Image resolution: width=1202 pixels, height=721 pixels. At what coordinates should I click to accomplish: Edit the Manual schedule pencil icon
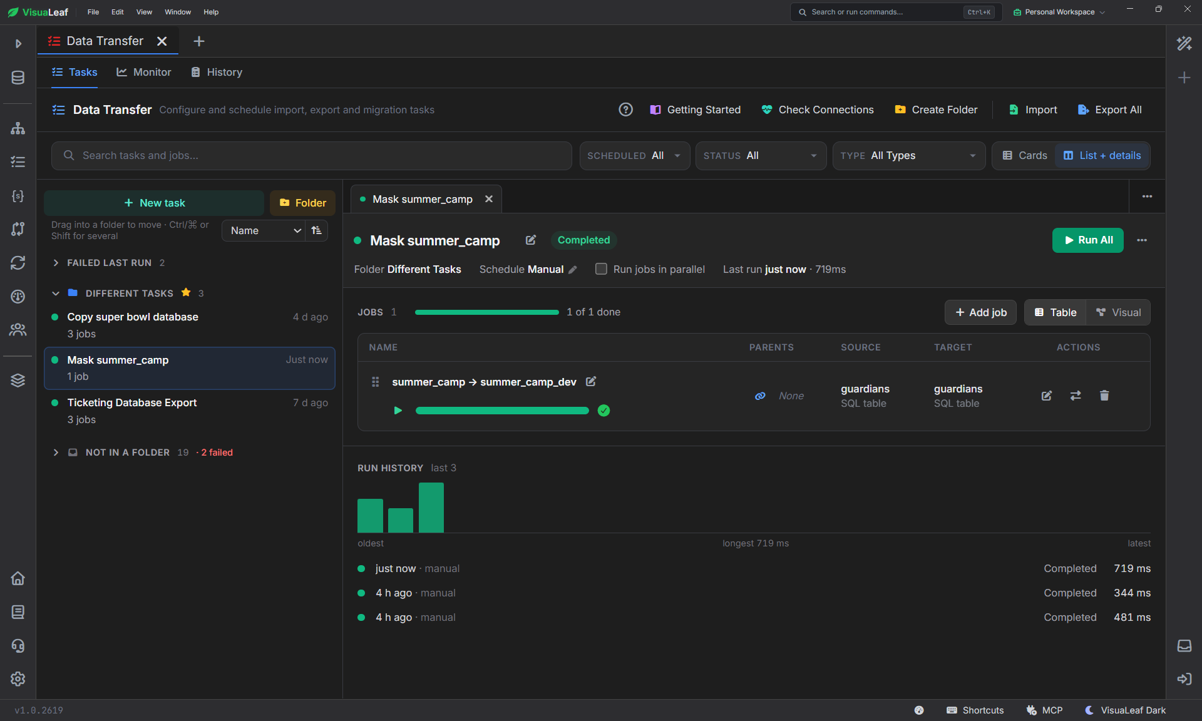573,270
